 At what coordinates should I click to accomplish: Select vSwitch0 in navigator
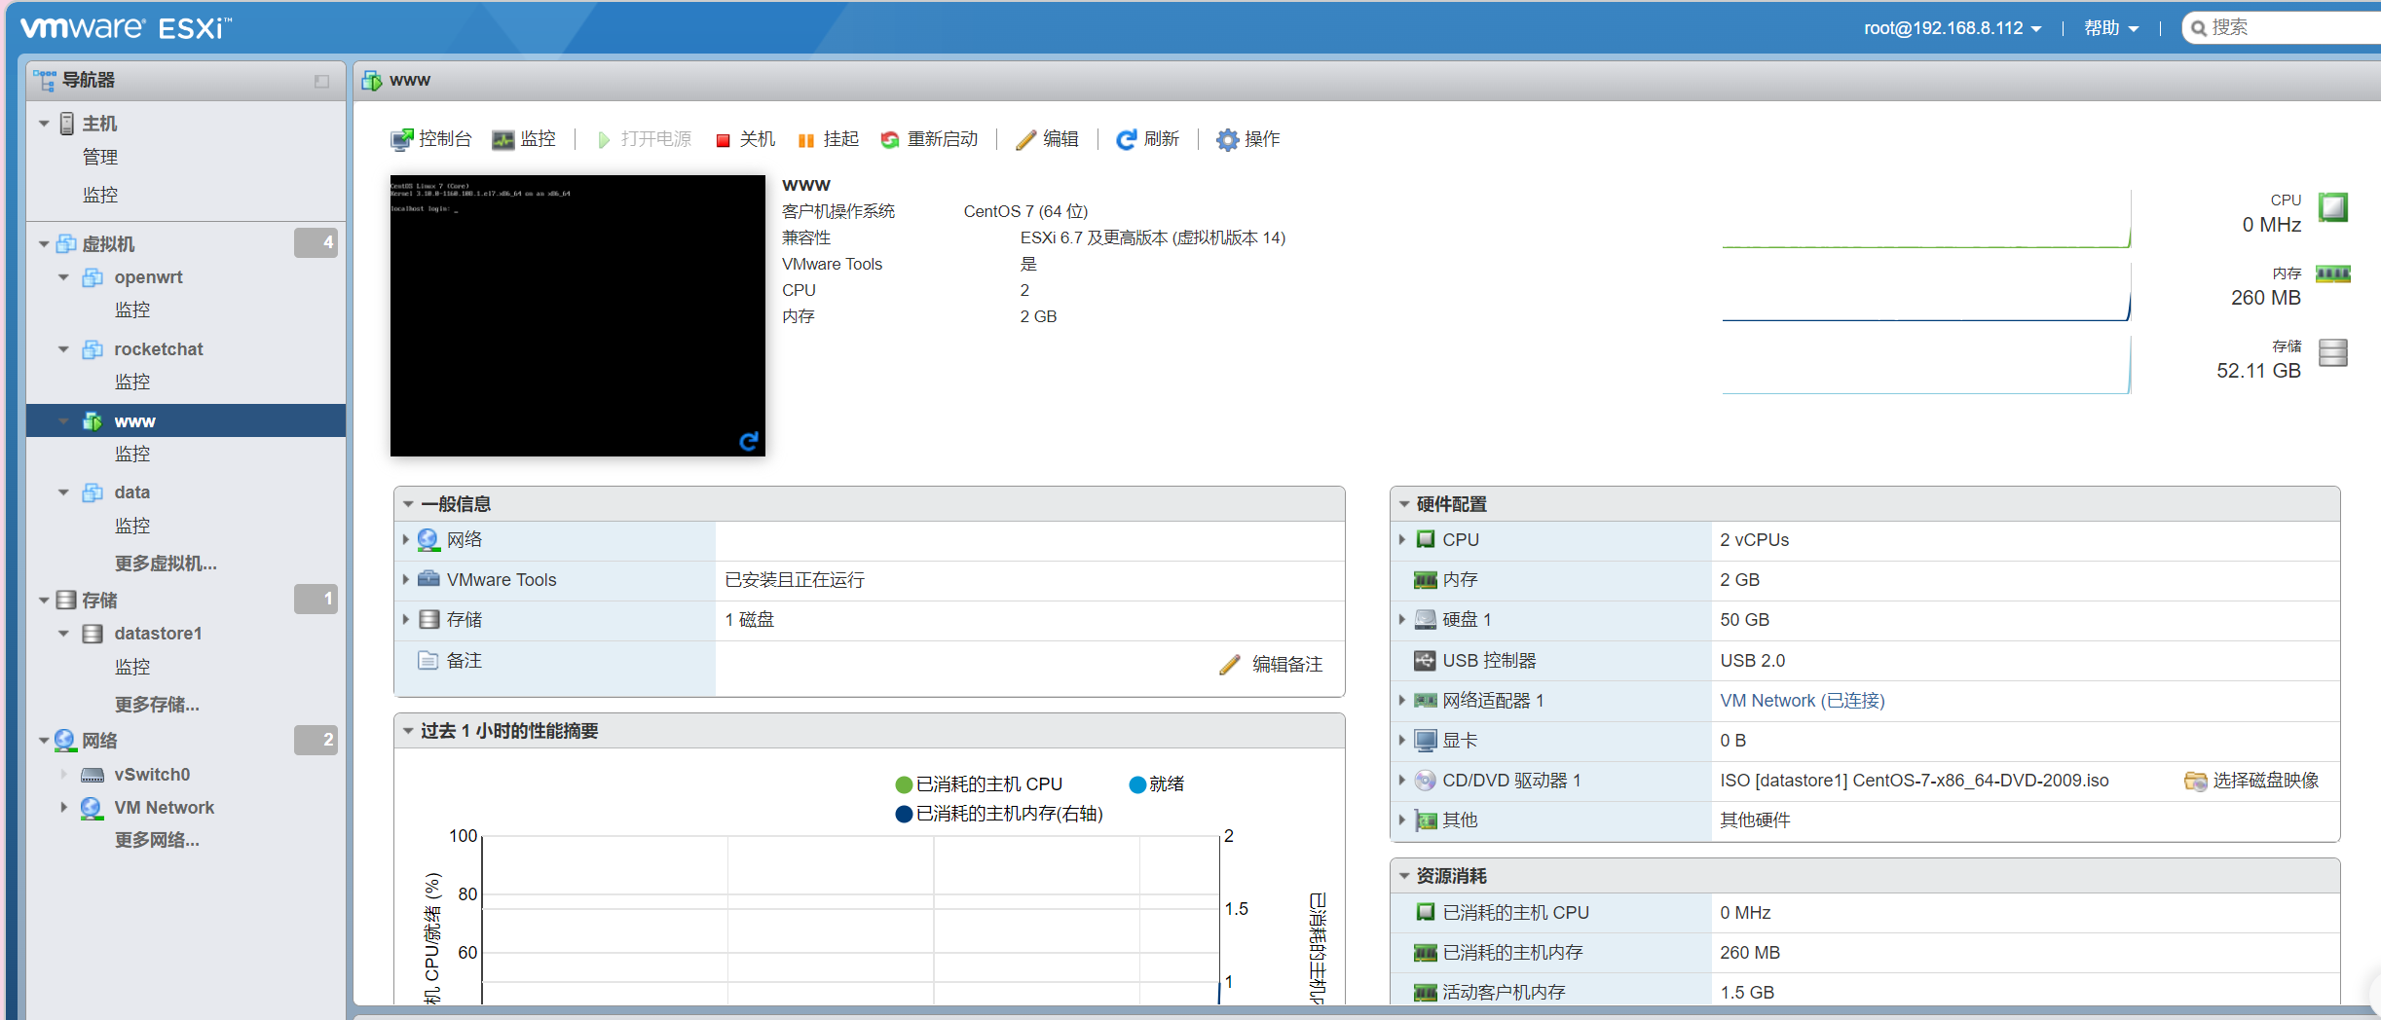point(152,775)
